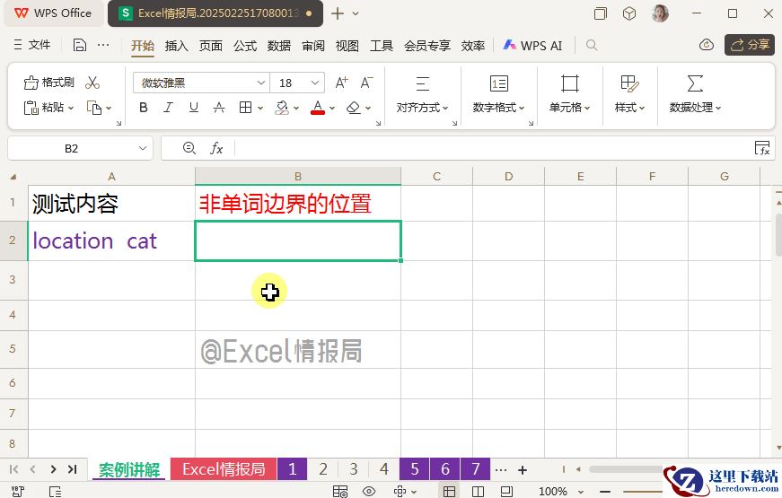This screenshot has height=498, width=782.
Task: Click the formula bar zoom magnifier icon
Action: pyautogui.click(x=189, y=148)
